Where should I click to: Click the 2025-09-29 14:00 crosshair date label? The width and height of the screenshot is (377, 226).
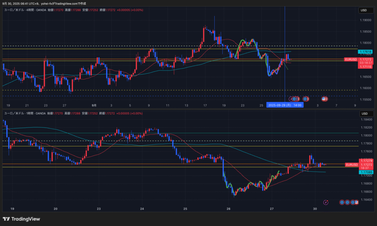[285, 105]
